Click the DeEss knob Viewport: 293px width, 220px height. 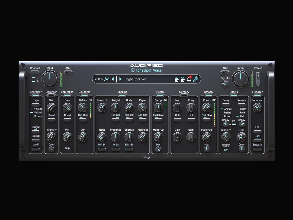point(83,107)
